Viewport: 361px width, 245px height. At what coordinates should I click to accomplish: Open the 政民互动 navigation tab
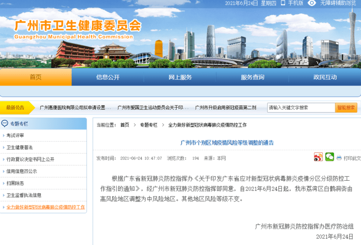coord(325,77)
